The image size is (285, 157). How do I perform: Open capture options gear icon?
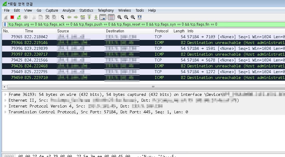click(26, 17)
